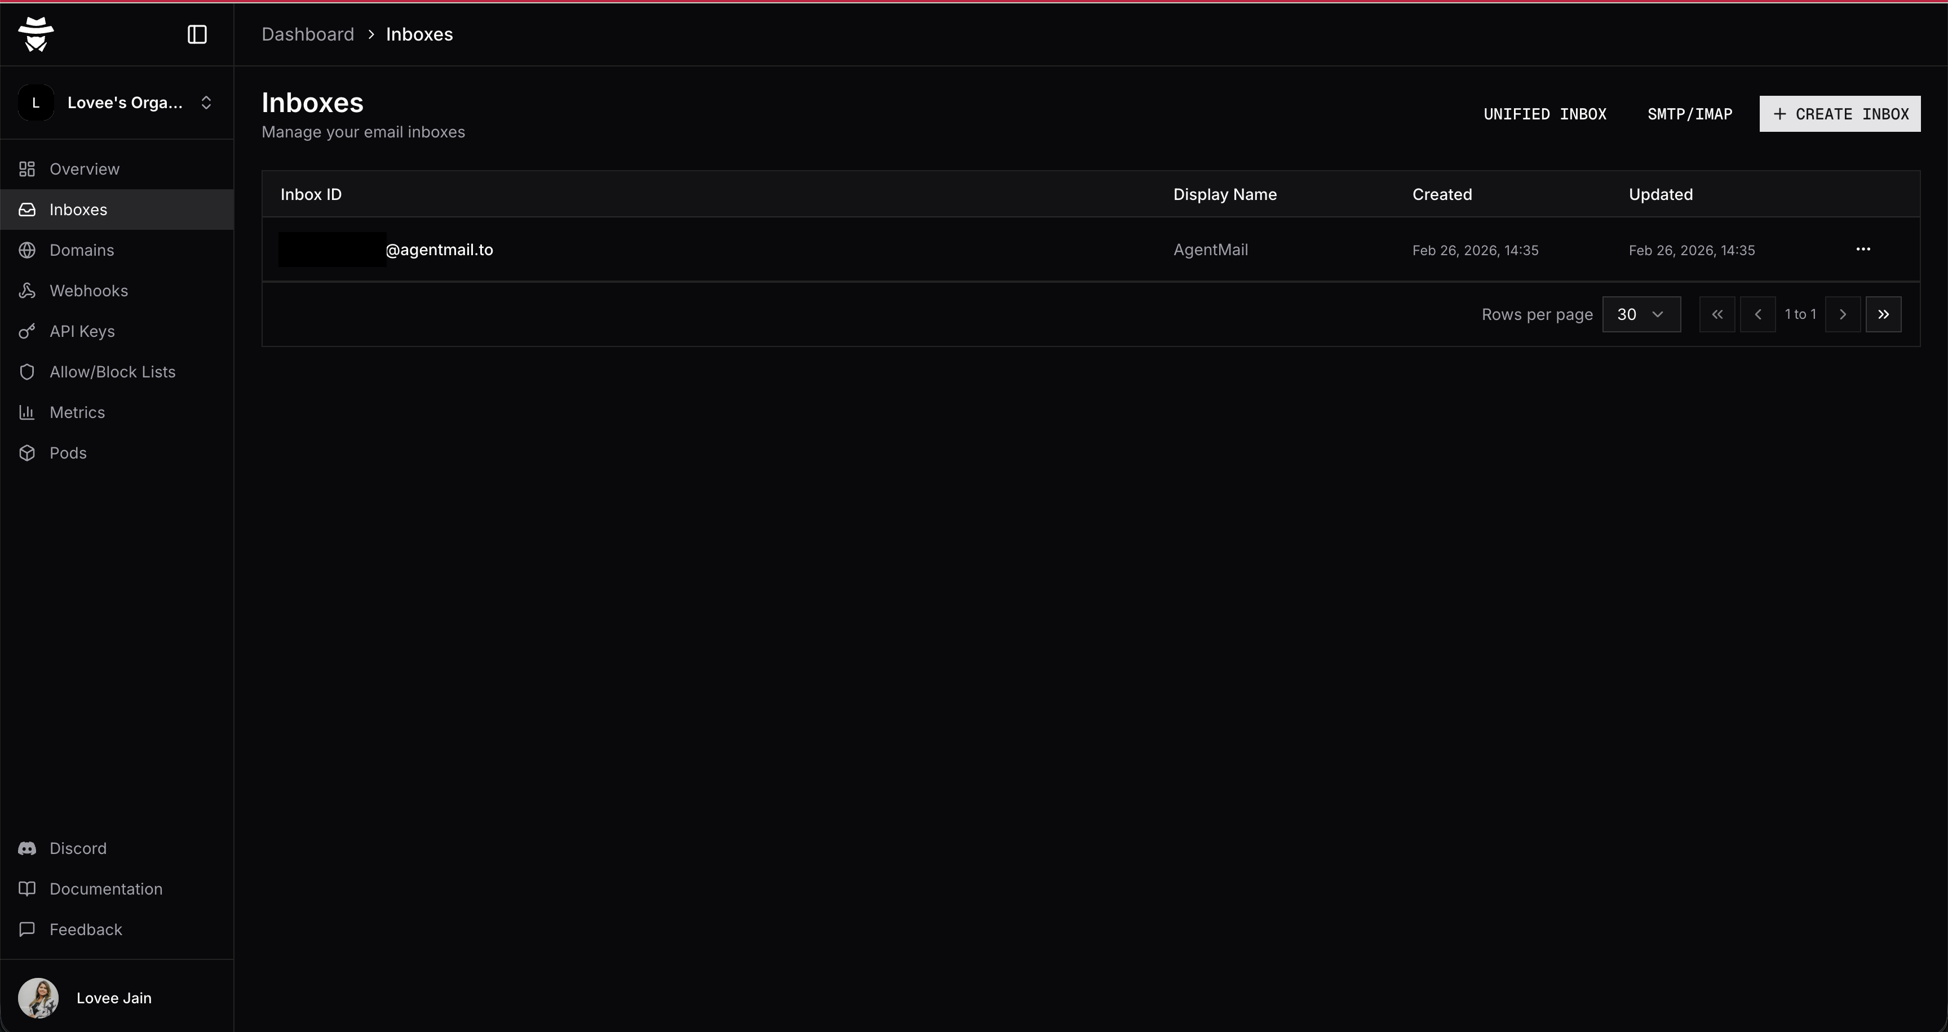Click the API Keys key icon
The image size is (1948, 1032).
click(27, 331)
